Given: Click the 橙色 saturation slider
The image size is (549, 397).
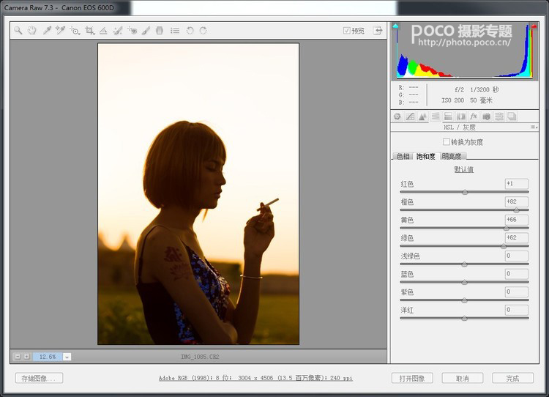Looking at the screenshot, I should click(x=464, y=210).
